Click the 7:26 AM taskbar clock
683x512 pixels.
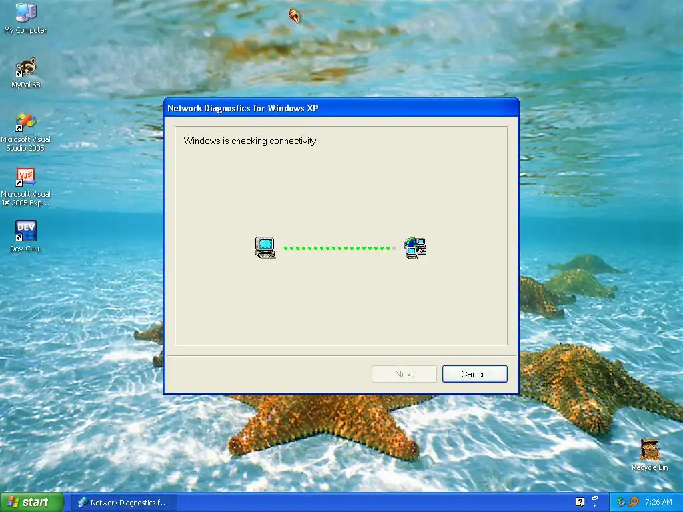(x=658, y=502)
